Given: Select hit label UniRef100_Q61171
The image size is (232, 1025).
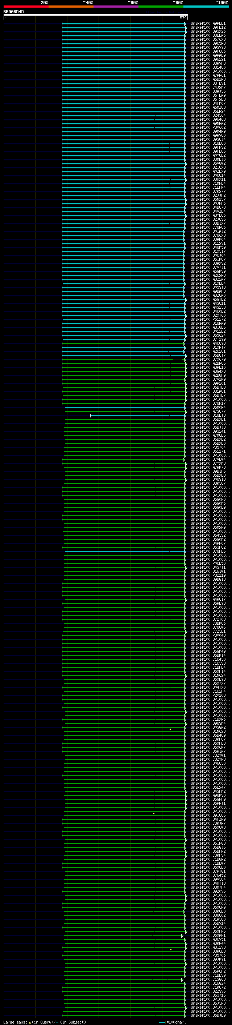Looking at the screenshot, I should click(x=208, y=451).
